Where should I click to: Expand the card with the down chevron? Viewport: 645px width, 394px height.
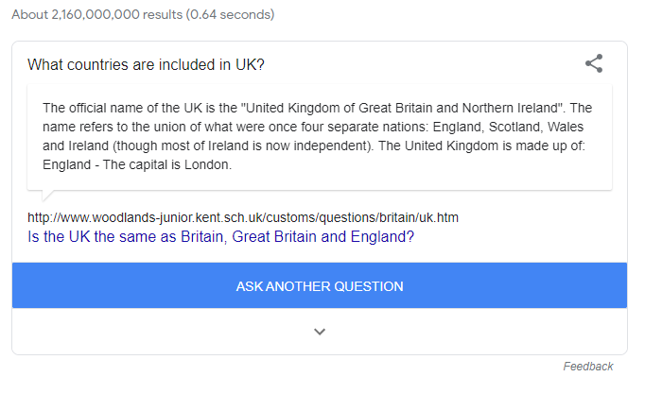[320, 332]
